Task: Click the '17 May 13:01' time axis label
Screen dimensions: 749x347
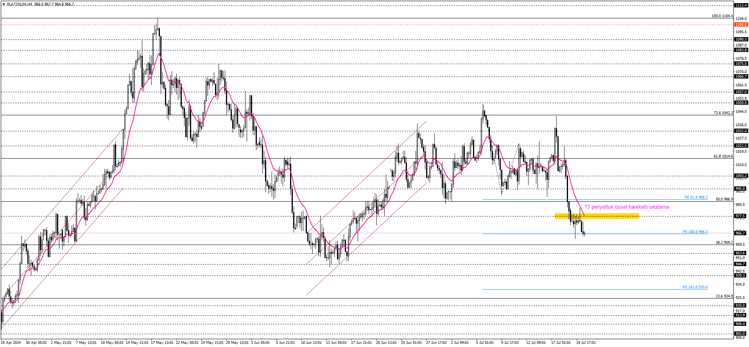Action: (x=162, y=343)
